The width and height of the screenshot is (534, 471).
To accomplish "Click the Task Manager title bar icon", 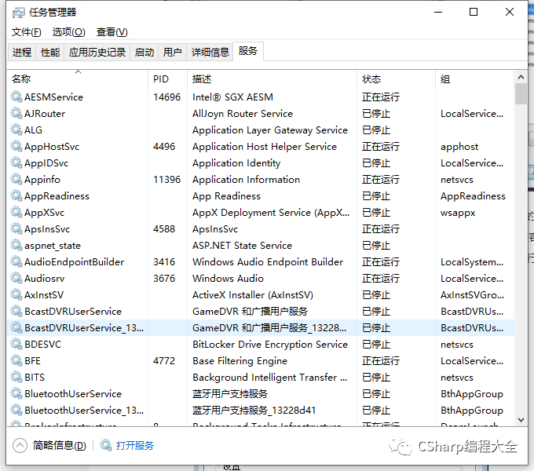I will [18, 13].
